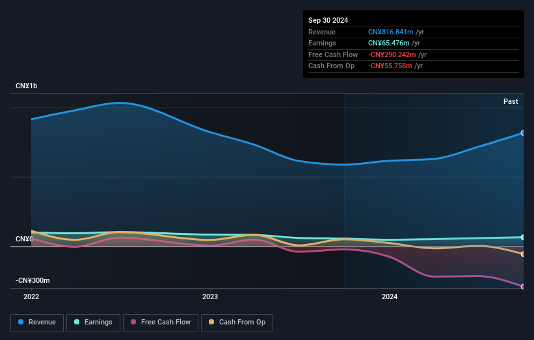This screenshot has width=534, height=340.
Task: Click the Earnings row label in tooltip
Action: [x=322, y=43]
